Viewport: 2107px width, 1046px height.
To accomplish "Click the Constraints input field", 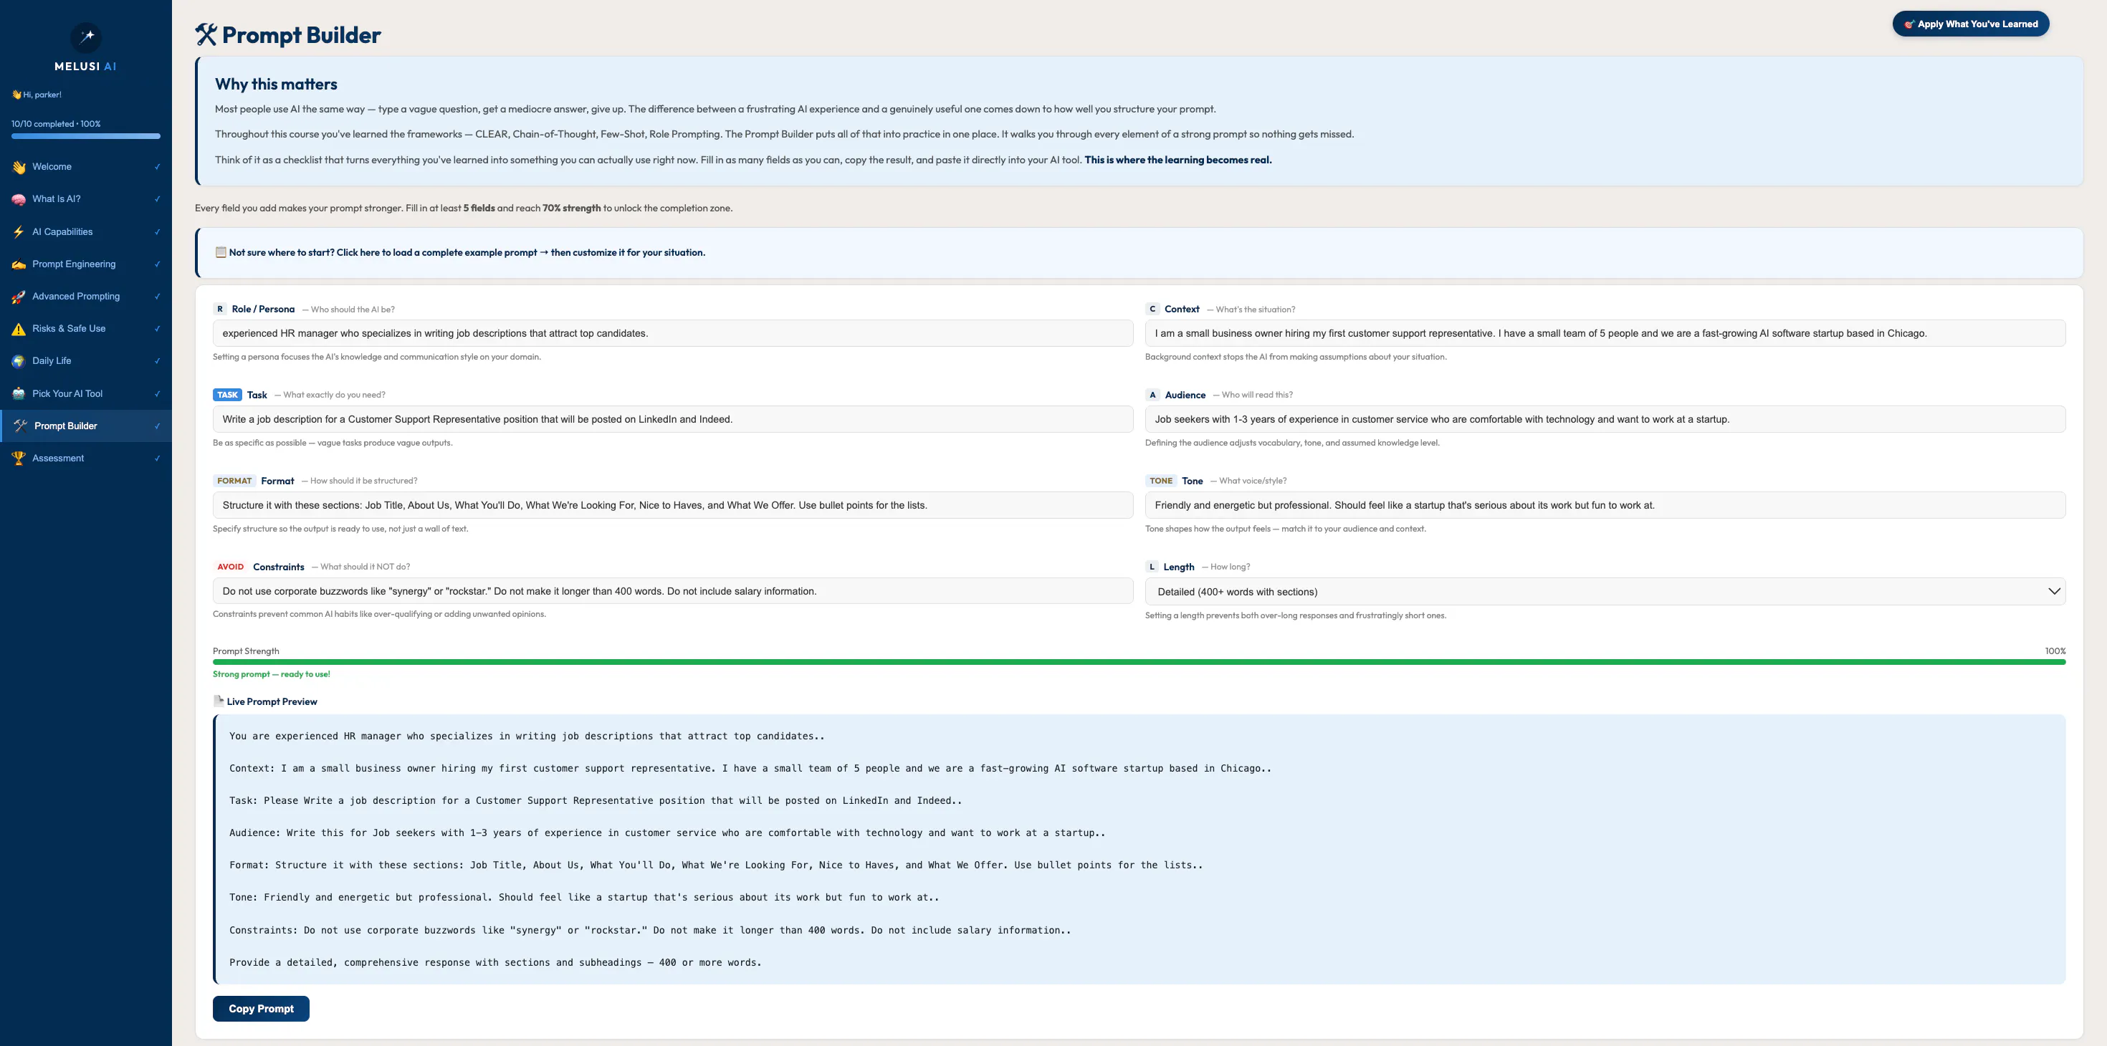I will point(672,590).
